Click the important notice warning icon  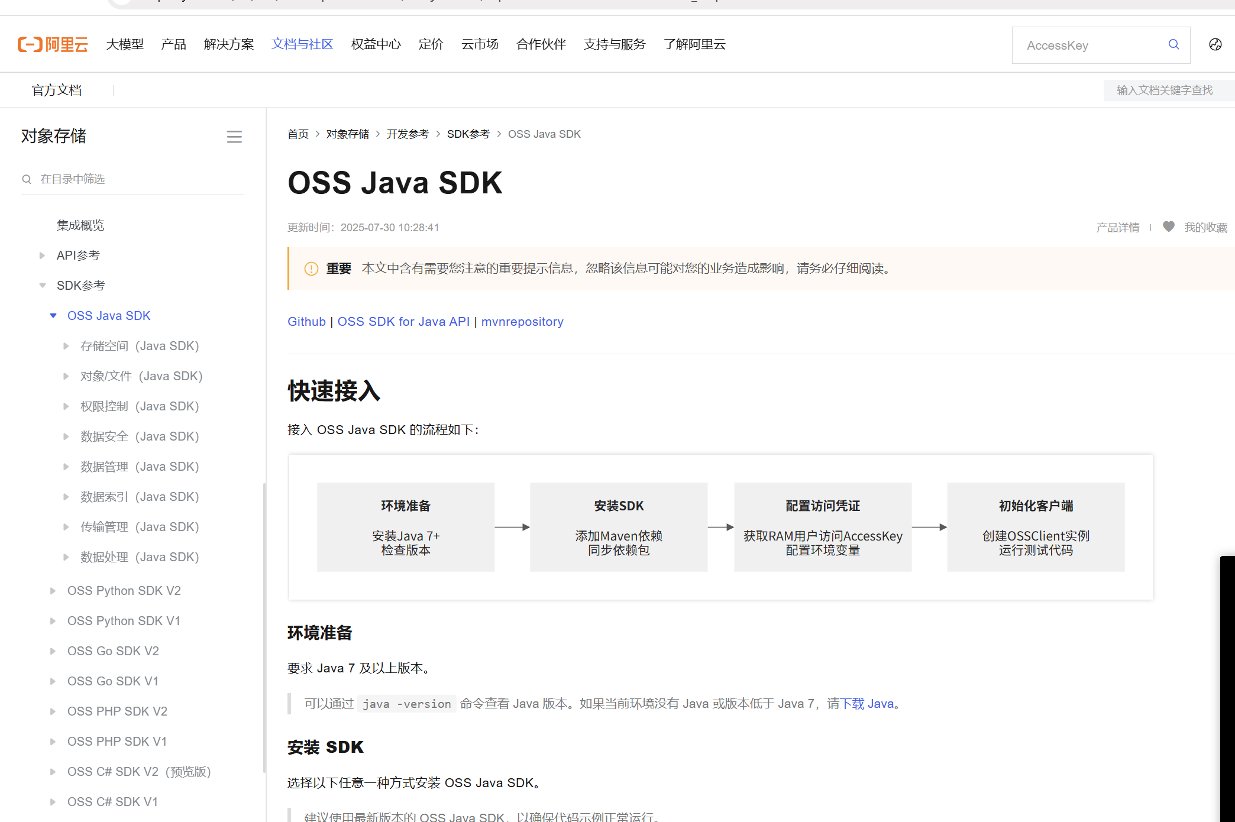311,269
